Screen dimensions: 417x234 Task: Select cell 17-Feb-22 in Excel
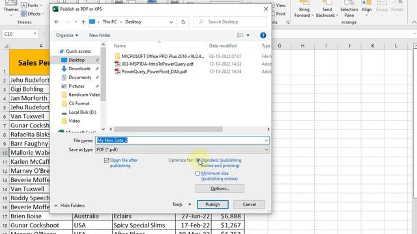pos(194,226)
